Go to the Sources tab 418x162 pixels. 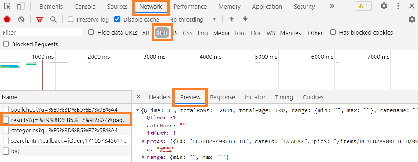point(117,6)
